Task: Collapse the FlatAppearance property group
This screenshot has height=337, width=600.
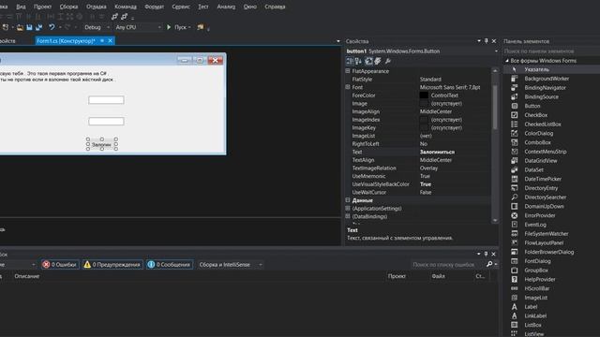Action: point(348,71)
